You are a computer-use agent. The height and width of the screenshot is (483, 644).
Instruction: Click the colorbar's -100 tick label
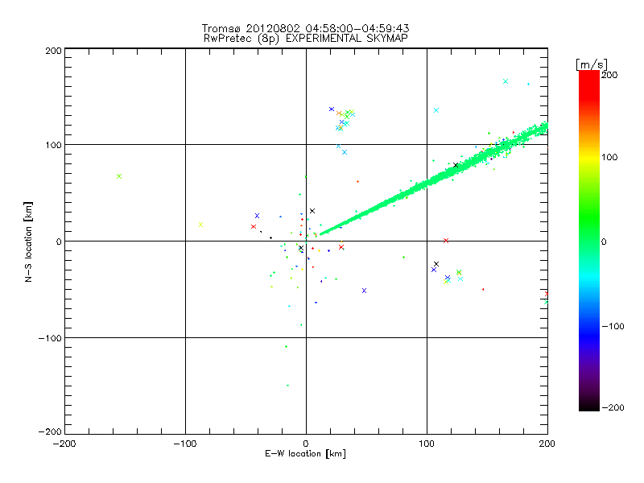point(613,326)
